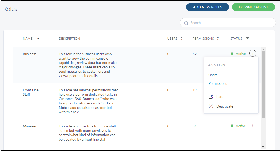Click the roles list scrollbar thumb
Viewport: 280px width, 151px height.
pos(263,85)
